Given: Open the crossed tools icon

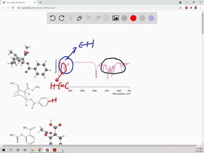Looking at the screenshot, I should (x=88, y=18).
